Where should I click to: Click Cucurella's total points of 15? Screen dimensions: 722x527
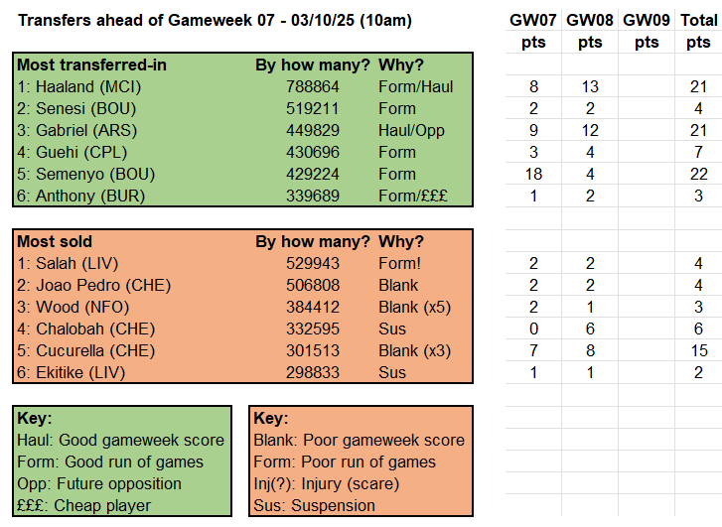click(x=698, y=350)
